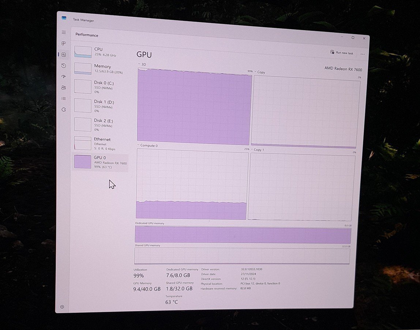
Task: Click the 3D utilization graph
Action: (195, 106)
